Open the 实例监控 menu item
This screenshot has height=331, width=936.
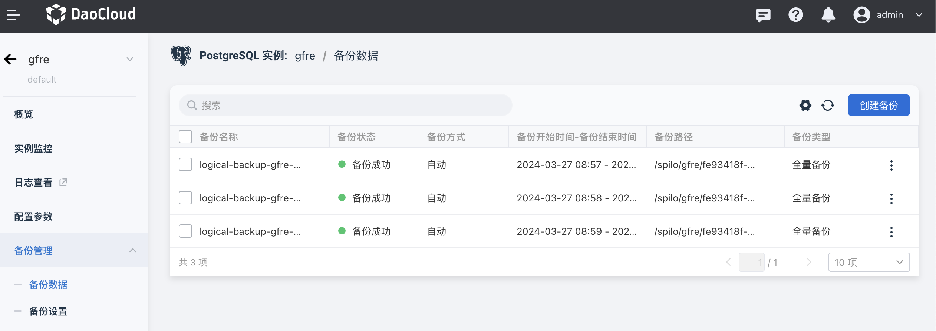(x=33, y=148)
